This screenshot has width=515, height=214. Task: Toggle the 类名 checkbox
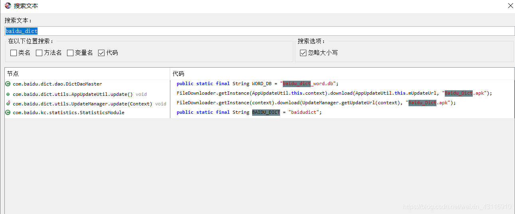click(14, 53)
